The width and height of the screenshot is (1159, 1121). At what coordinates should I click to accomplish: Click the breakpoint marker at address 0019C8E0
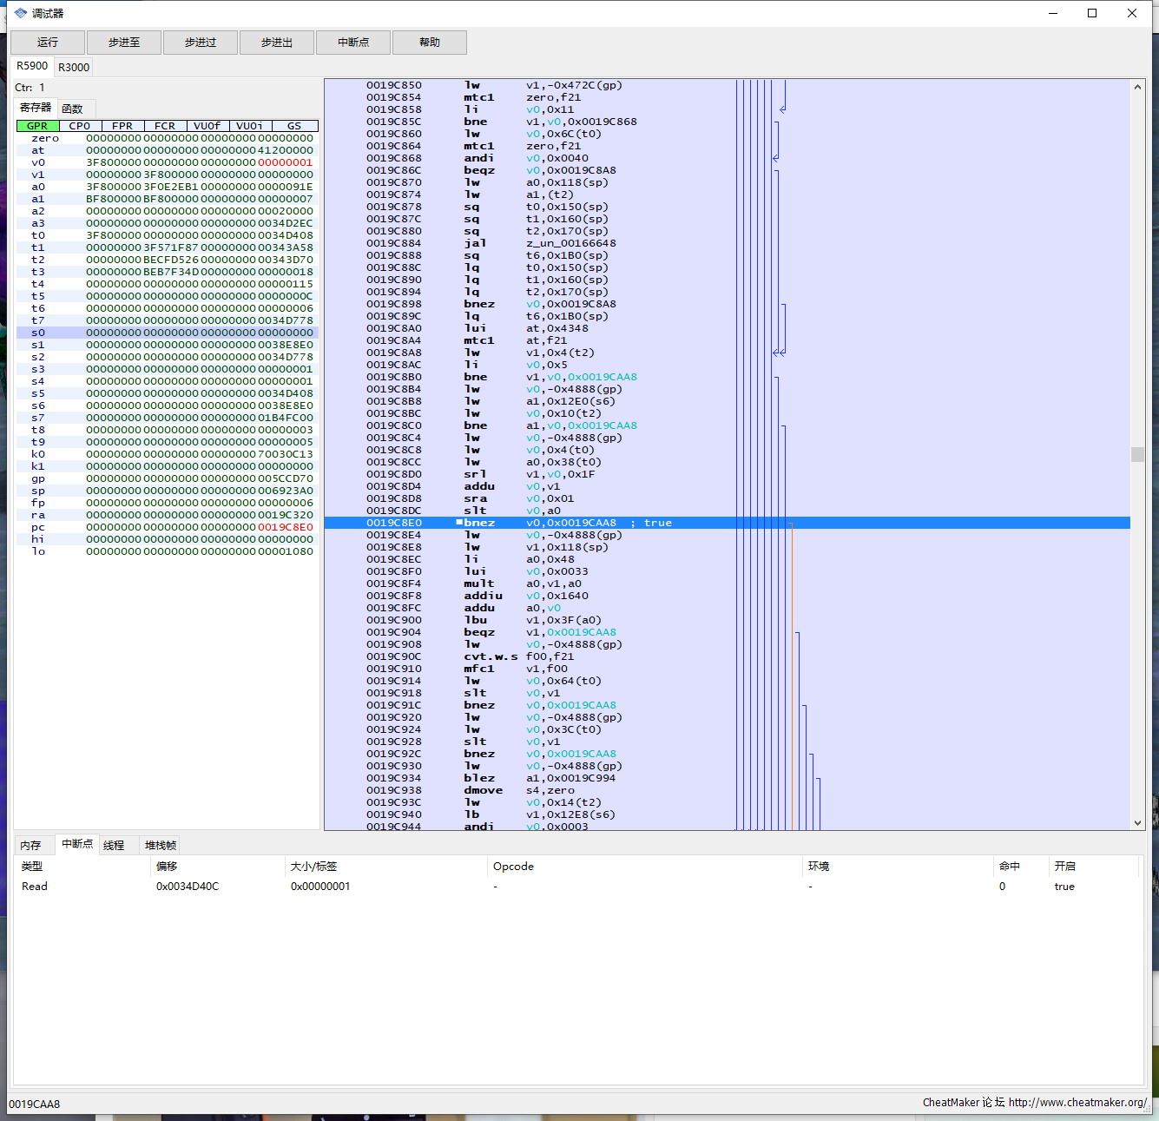(459, 523)
